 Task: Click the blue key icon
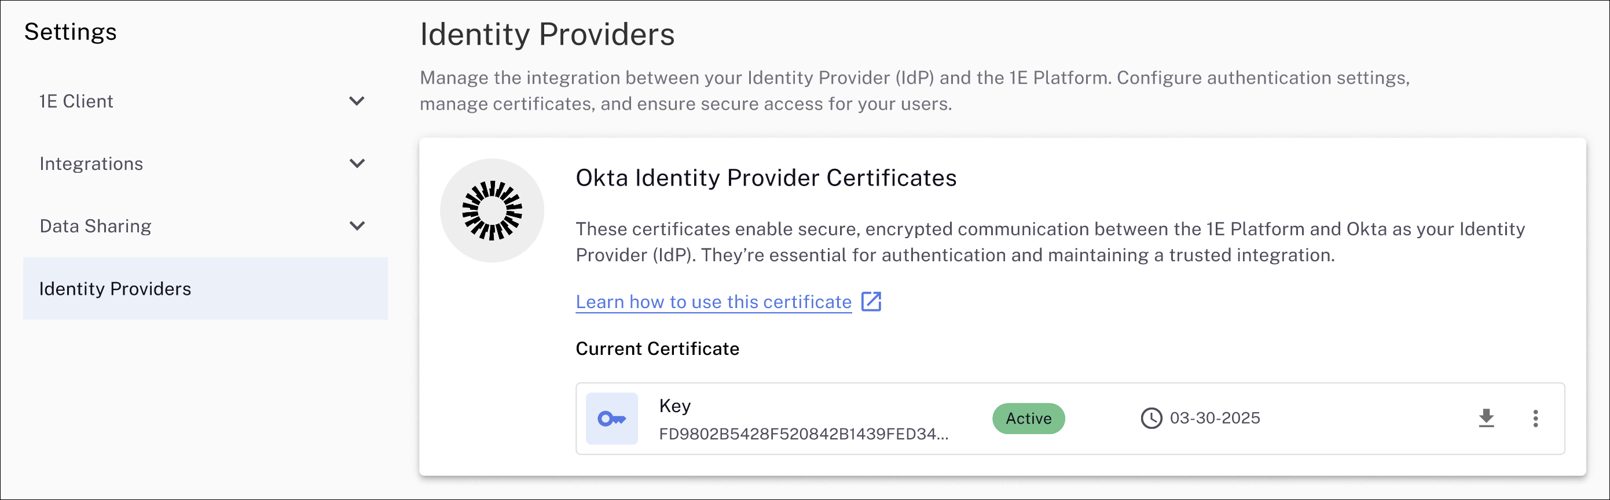612,418
